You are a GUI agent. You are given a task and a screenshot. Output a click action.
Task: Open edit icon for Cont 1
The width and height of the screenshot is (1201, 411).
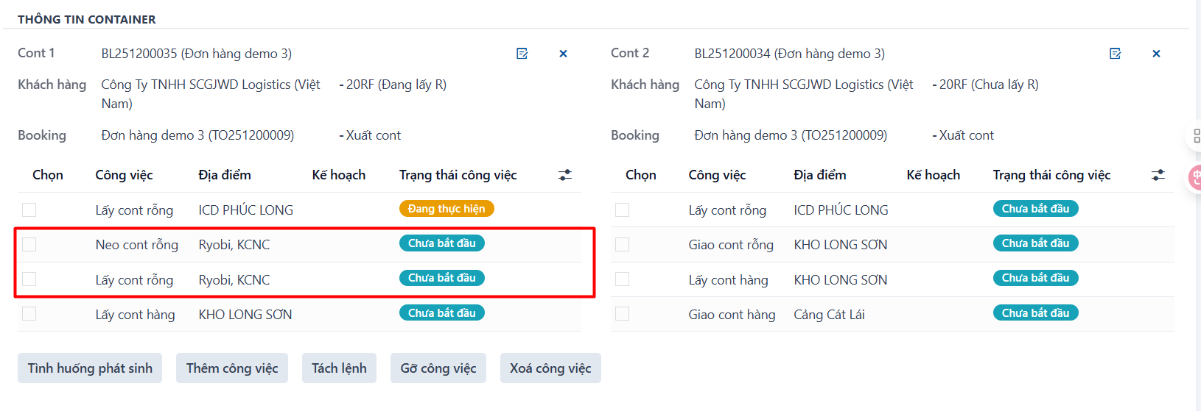pyautogui.click(x=522, y=54)
